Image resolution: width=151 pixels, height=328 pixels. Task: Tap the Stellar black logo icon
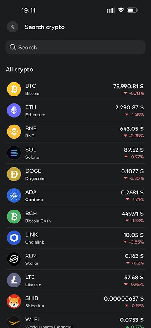[x=14, y=259]
